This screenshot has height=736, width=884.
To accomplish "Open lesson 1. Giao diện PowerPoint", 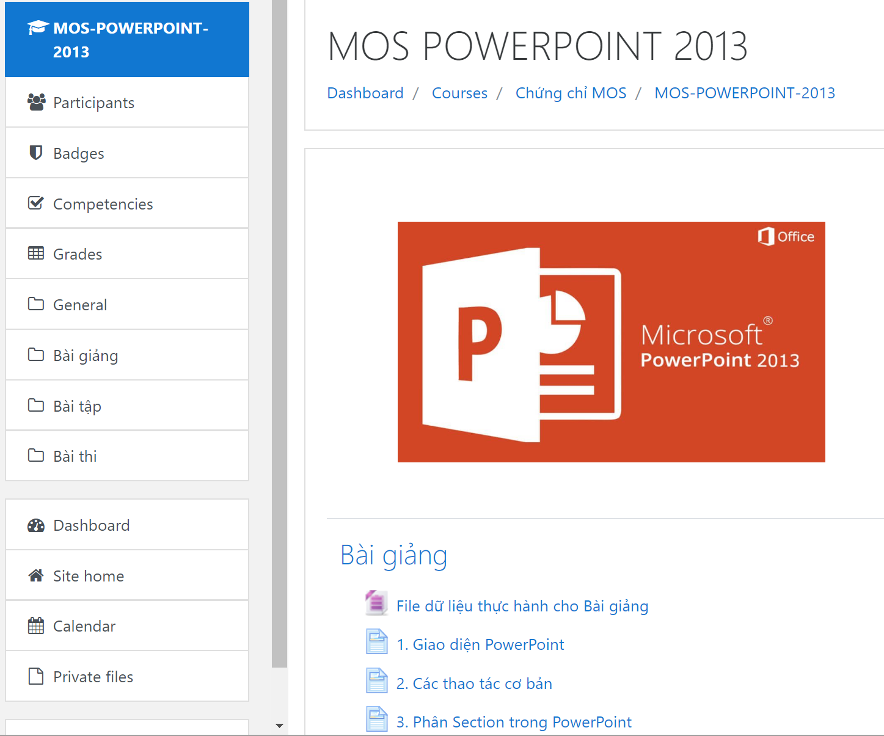I will [480, 644].
